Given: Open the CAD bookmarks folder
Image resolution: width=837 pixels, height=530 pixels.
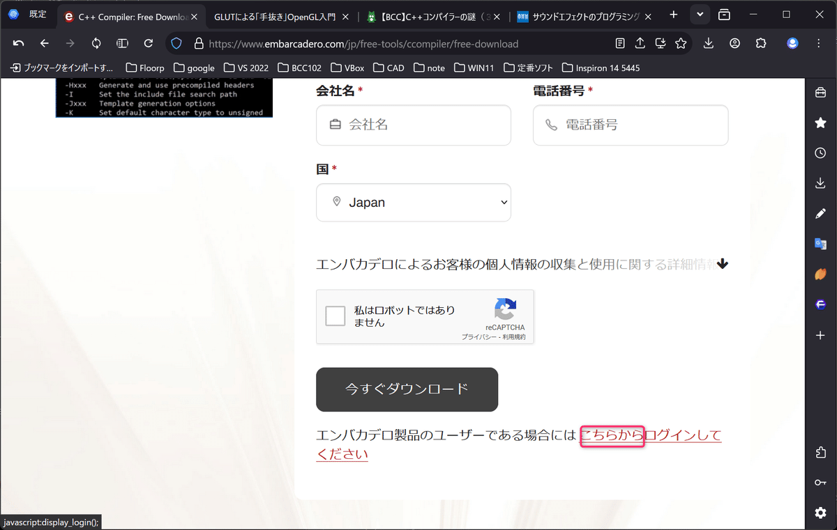Looking at the screenshot, I should (x=389, y=68).
